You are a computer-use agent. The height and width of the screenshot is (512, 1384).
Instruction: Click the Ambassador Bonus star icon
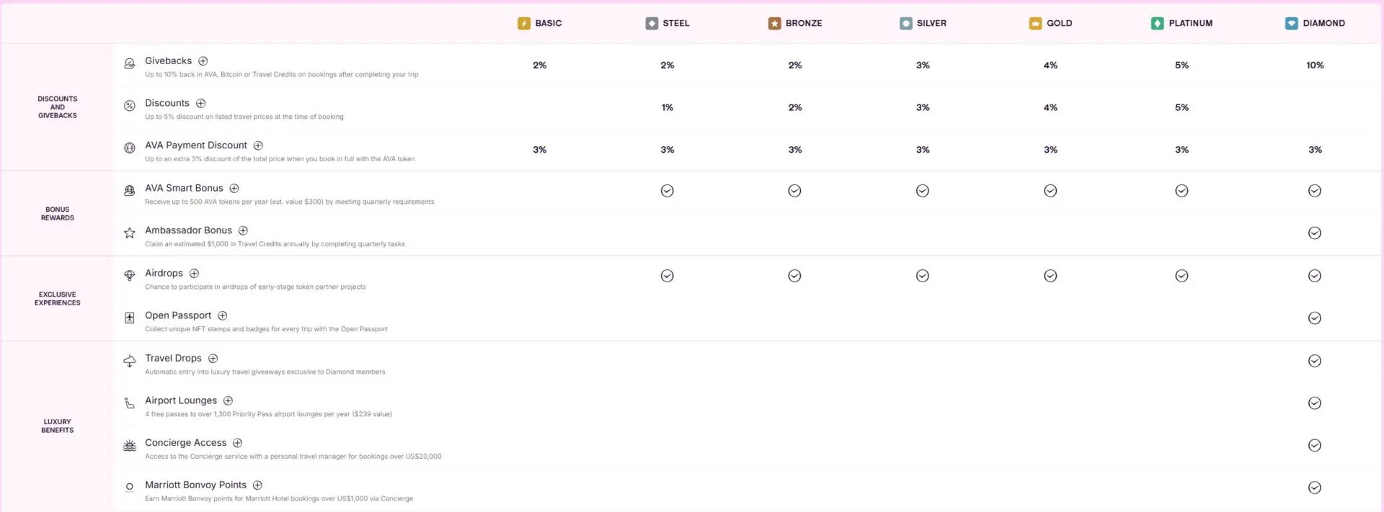click(130, 233)
